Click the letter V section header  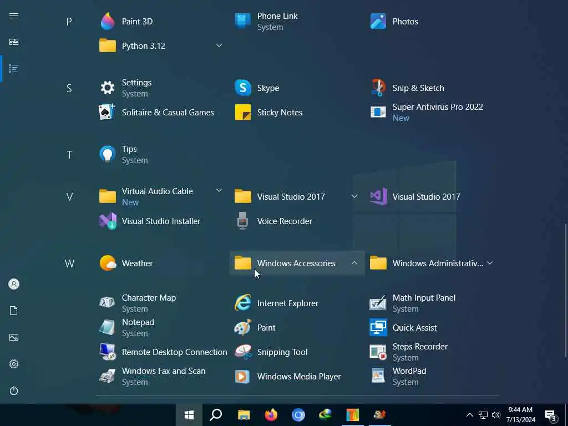pyautogui.click(x=69, y=197)
